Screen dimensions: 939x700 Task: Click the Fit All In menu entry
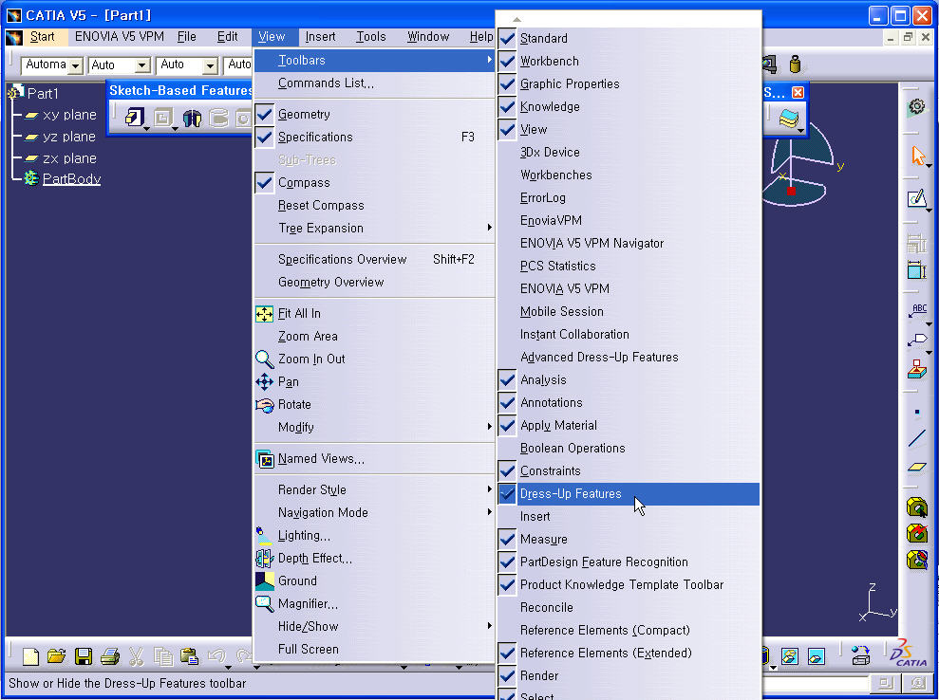(299, 313)
